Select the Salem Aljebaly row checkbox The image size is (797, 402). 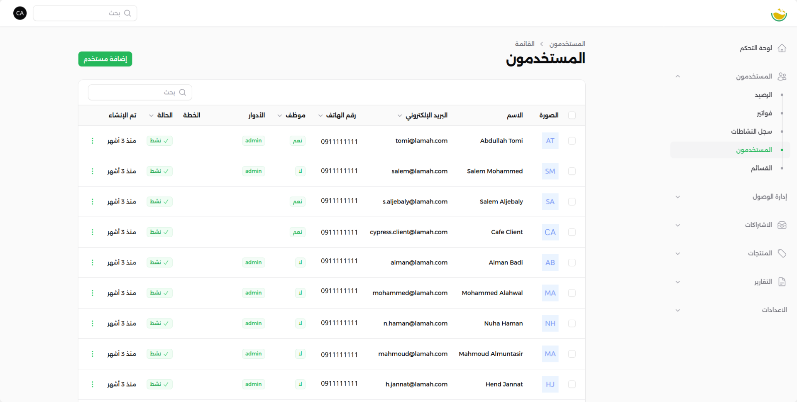pos(572,201)
